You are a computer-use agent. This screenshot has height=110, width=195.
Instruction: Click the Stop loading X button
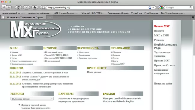click(26, 7)
